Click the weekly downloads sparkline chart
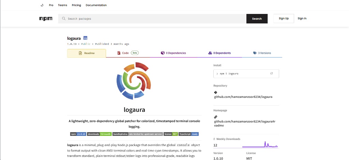 click(260, 144)
